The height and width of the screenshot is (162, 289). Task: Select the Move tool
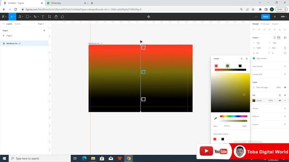pos(11,17)
